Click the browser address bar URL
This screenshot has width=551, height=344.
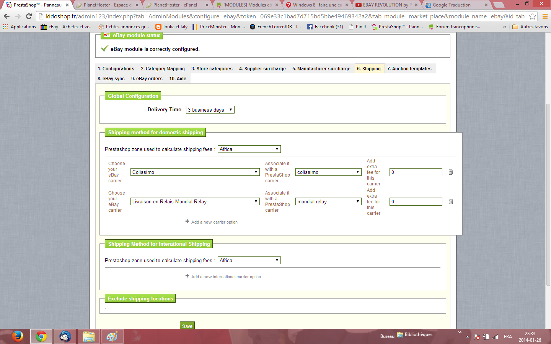[x=283, y=16]
